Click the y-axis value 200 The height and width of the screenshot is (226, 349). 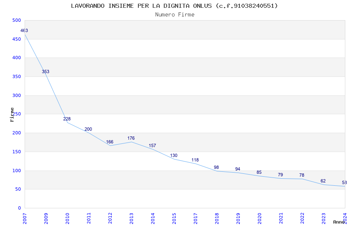tap(17, 133)
